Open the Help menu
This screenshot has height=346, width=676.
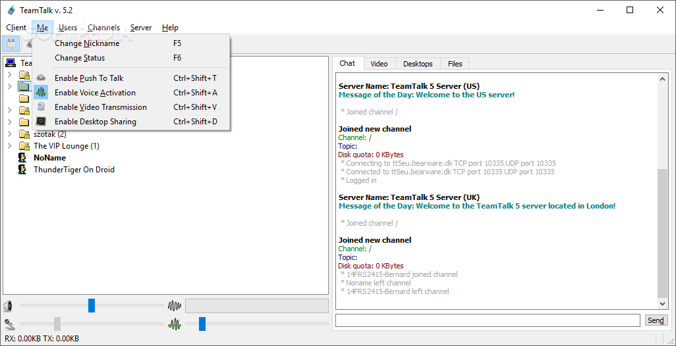170,28
